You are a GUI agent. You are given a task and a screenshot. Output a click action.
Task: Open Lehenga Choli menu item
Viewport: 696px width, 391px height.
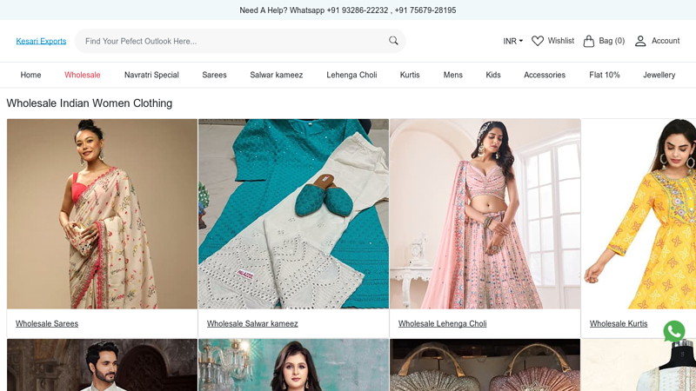(351, 75)
